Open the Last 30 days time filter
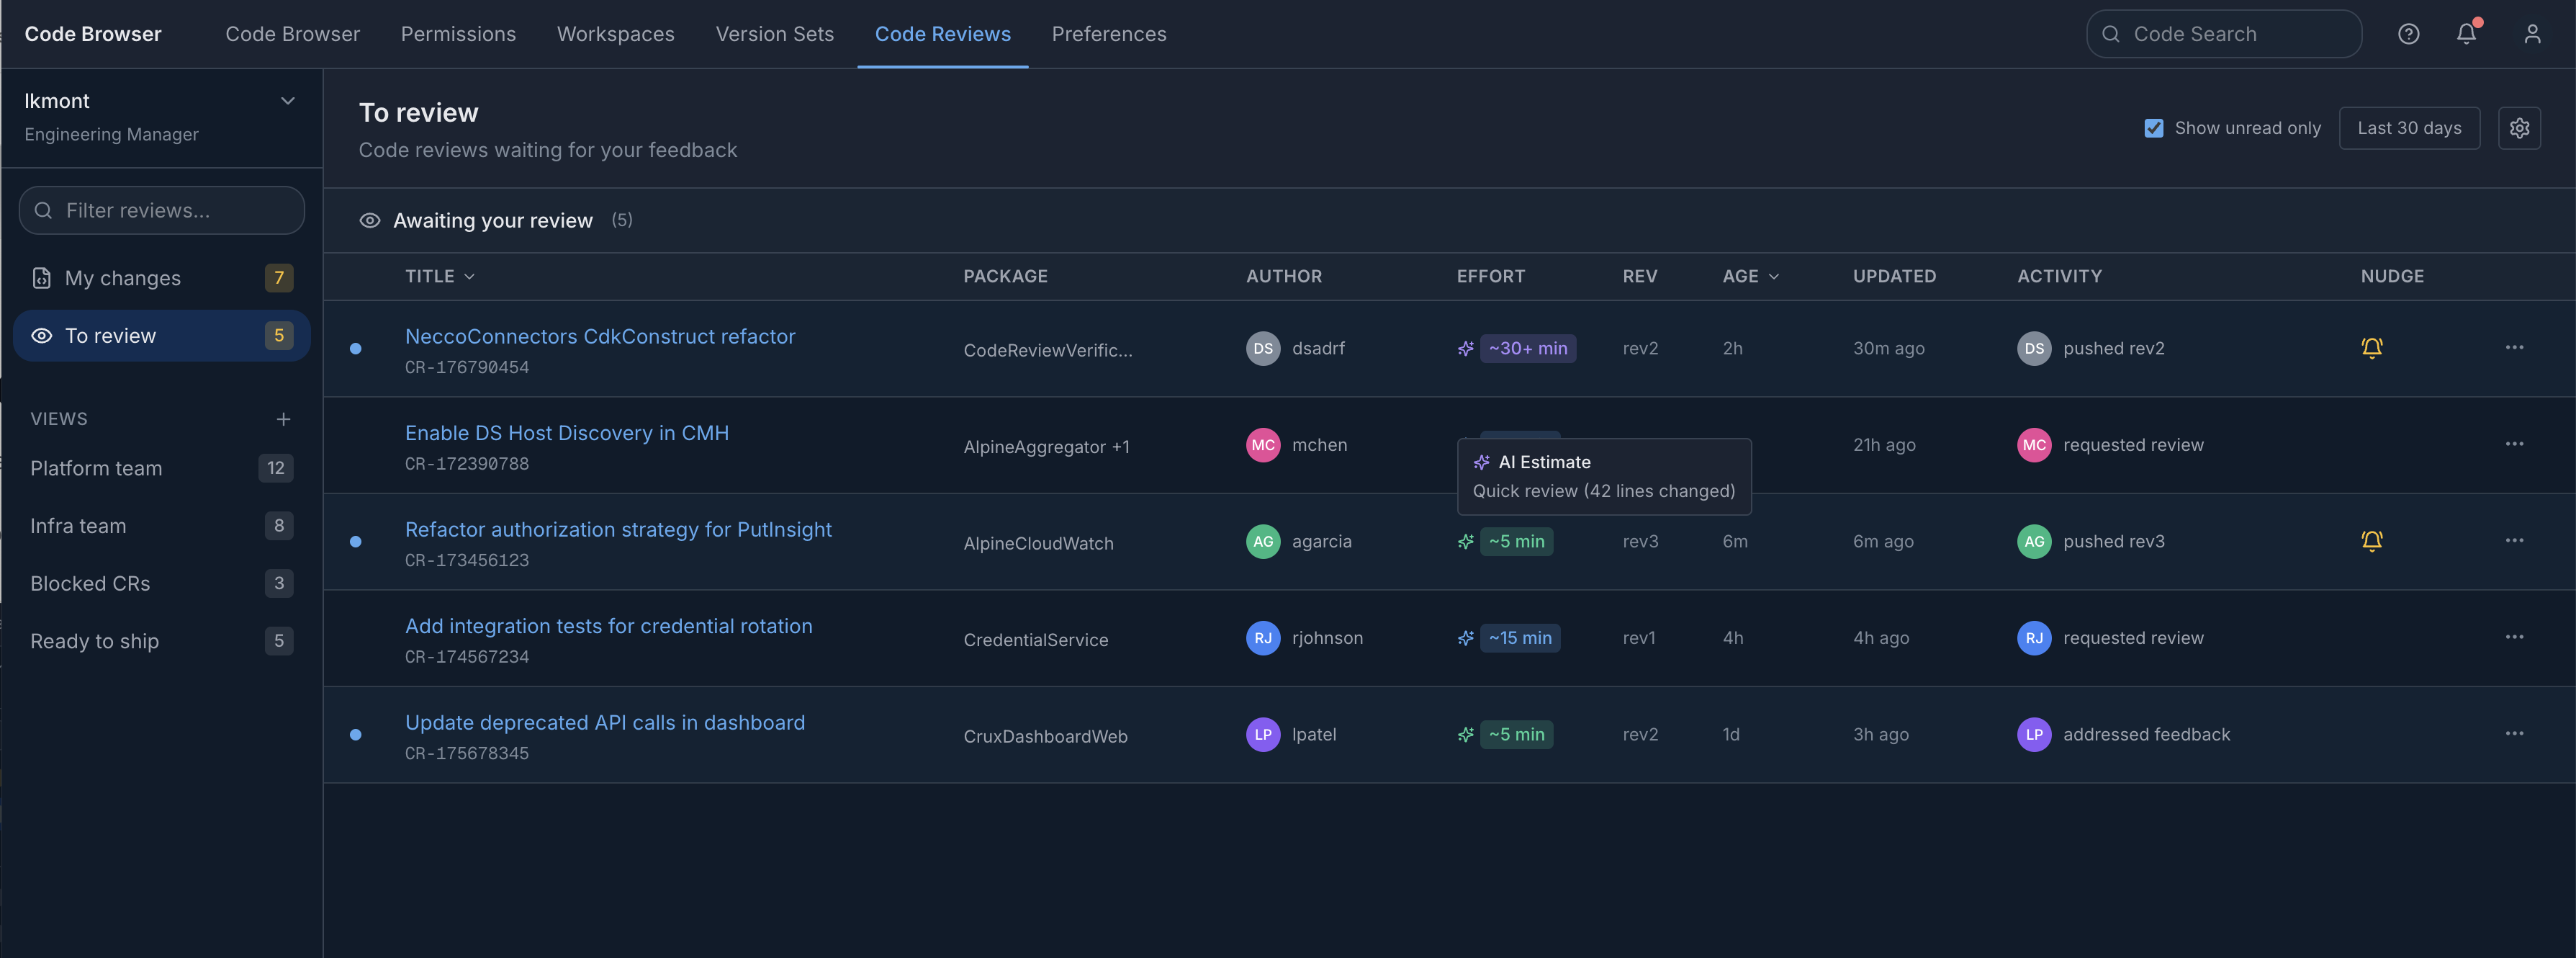2576x958 pixels. click(2410, 128)
